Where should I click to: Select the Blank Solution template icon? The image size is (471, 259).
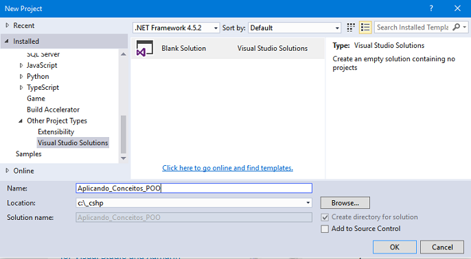145,48
